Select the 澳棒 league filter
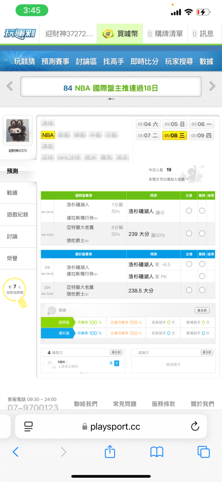 47,123
